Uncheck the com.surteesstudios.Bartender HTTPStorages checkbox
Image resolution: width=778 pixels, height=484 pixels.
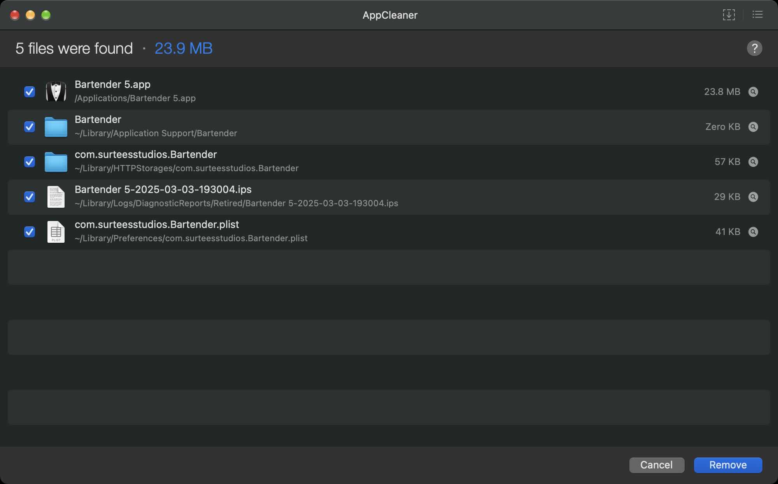[30, 162]
